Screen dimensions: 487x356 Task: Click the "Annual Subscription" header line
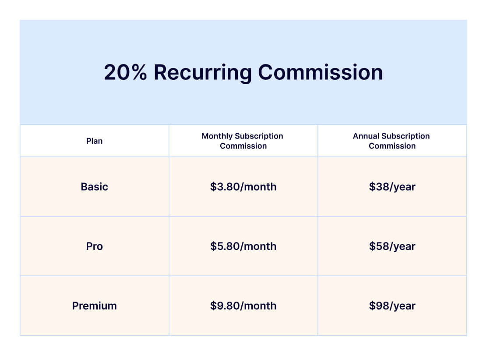tap(391, 136)
